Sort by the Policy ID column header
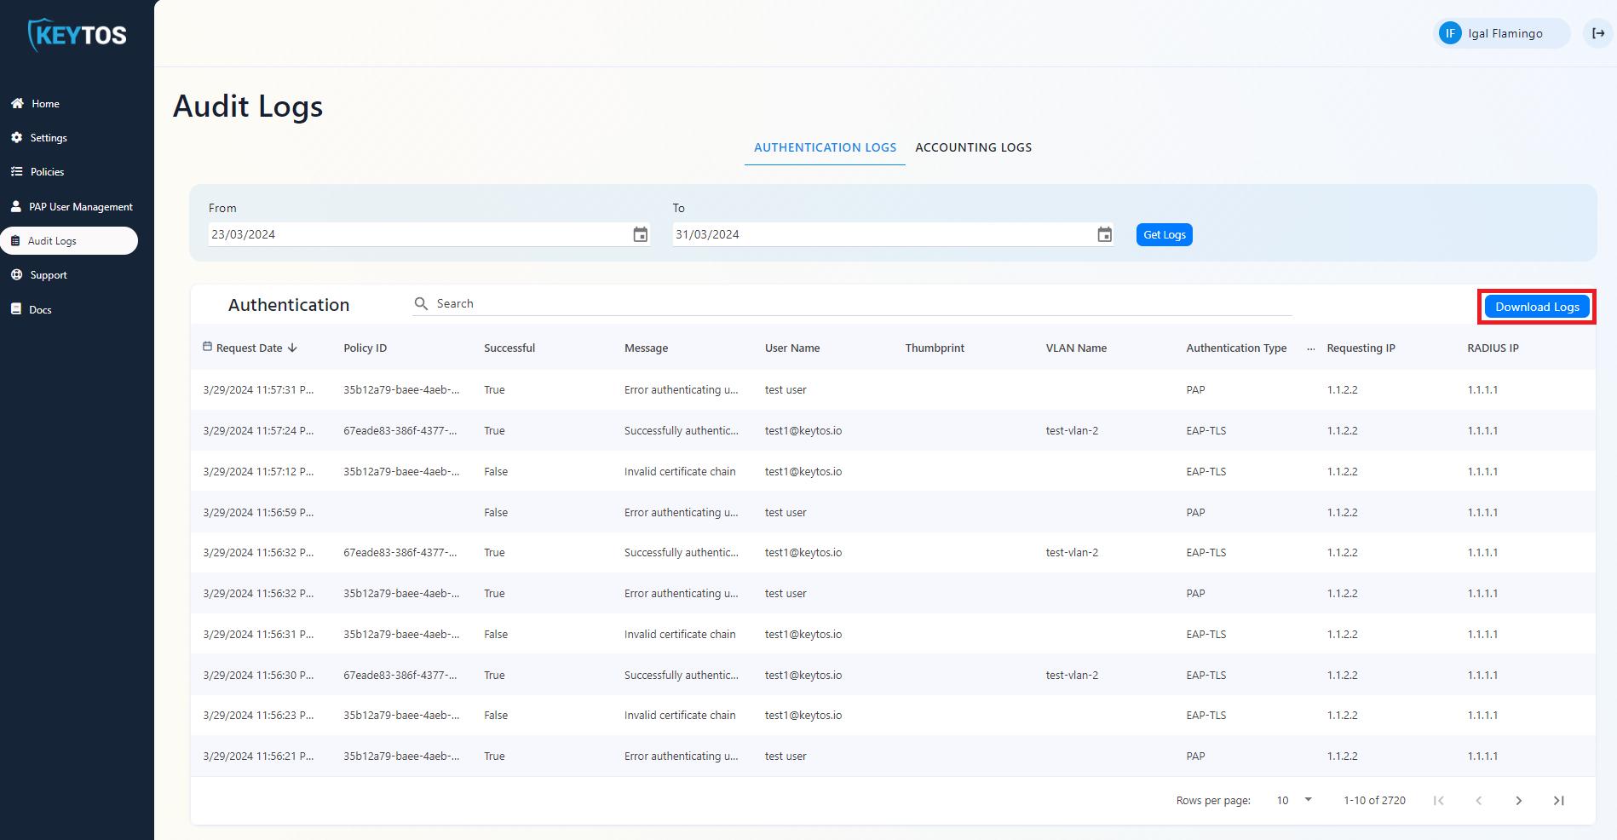 point(365,348)
